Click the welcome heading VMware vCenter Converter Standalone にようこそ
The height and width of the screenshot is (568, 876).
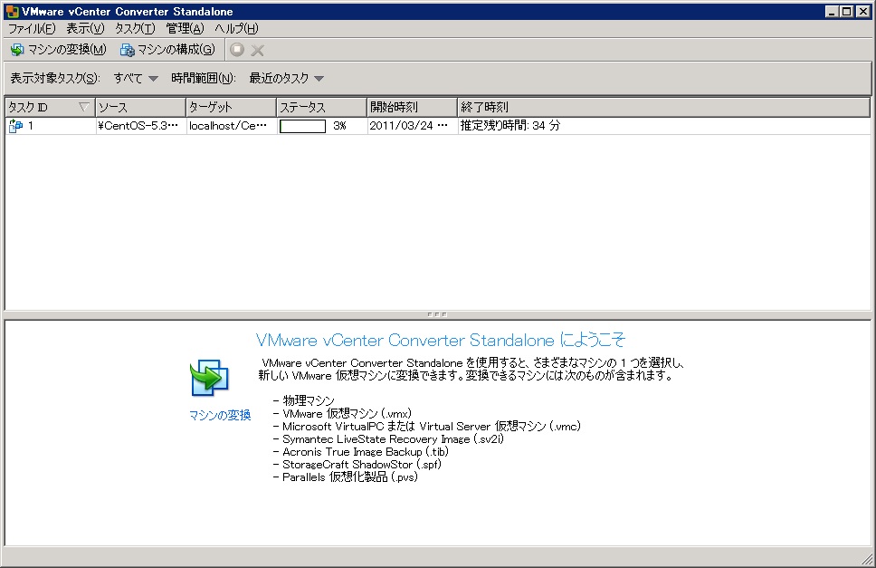click(440, 340)
